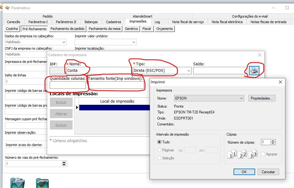
Task: Click the Parâmetros window title icon
Action: tap(7, 8)
